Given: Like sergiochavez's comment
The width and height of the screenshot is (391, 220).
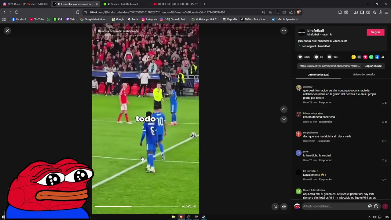Looking at the screenshot, I should pyautogui.click(x=383, y=141).
